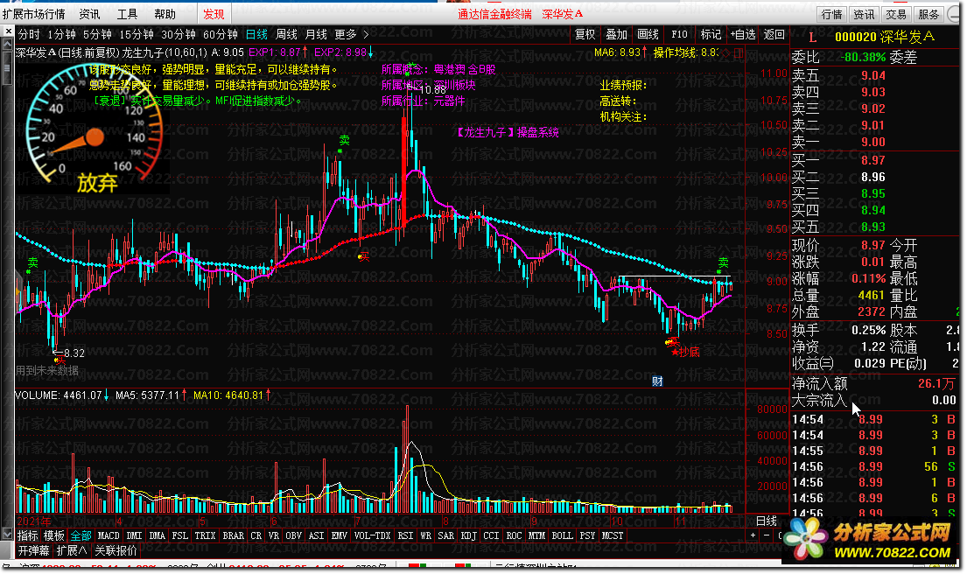Image resolution: width=967 pixels, height=574 pixels.
Task: Switch to the 5分钟 period
Action: (97, 34)
